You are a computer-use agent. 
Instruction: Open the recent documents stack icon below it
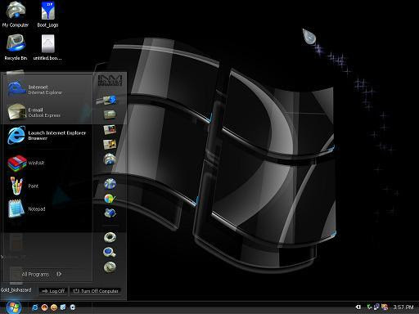110,114
